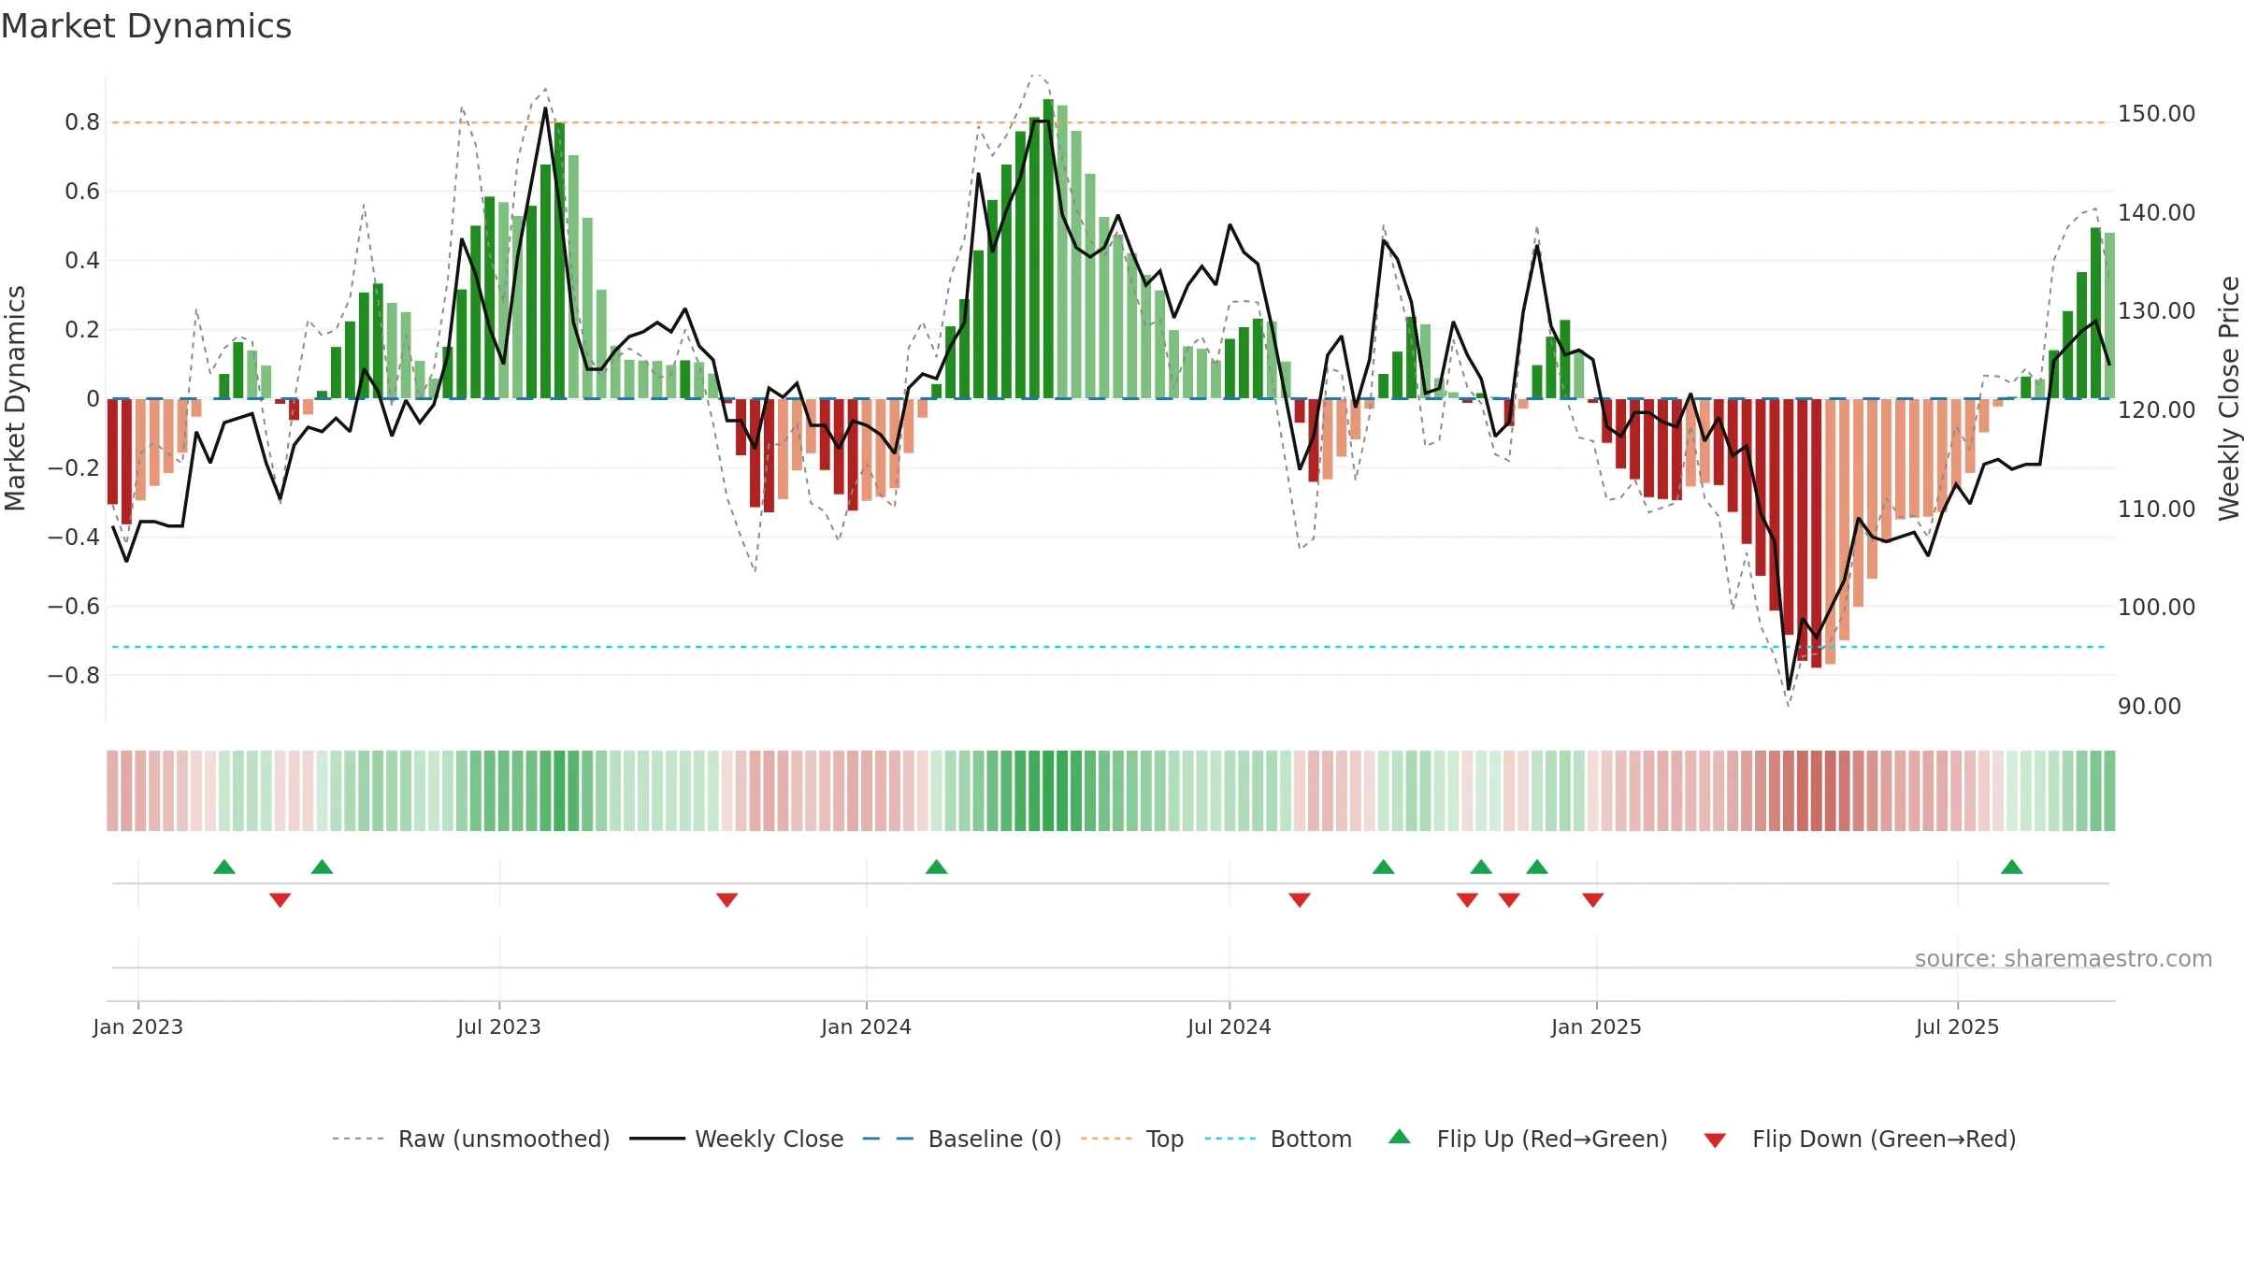Image resolution: width=2244 pixels, height=1262 pixels.
Task: Click the Weekly Close Price right axis title
Action: [2229, 398]
